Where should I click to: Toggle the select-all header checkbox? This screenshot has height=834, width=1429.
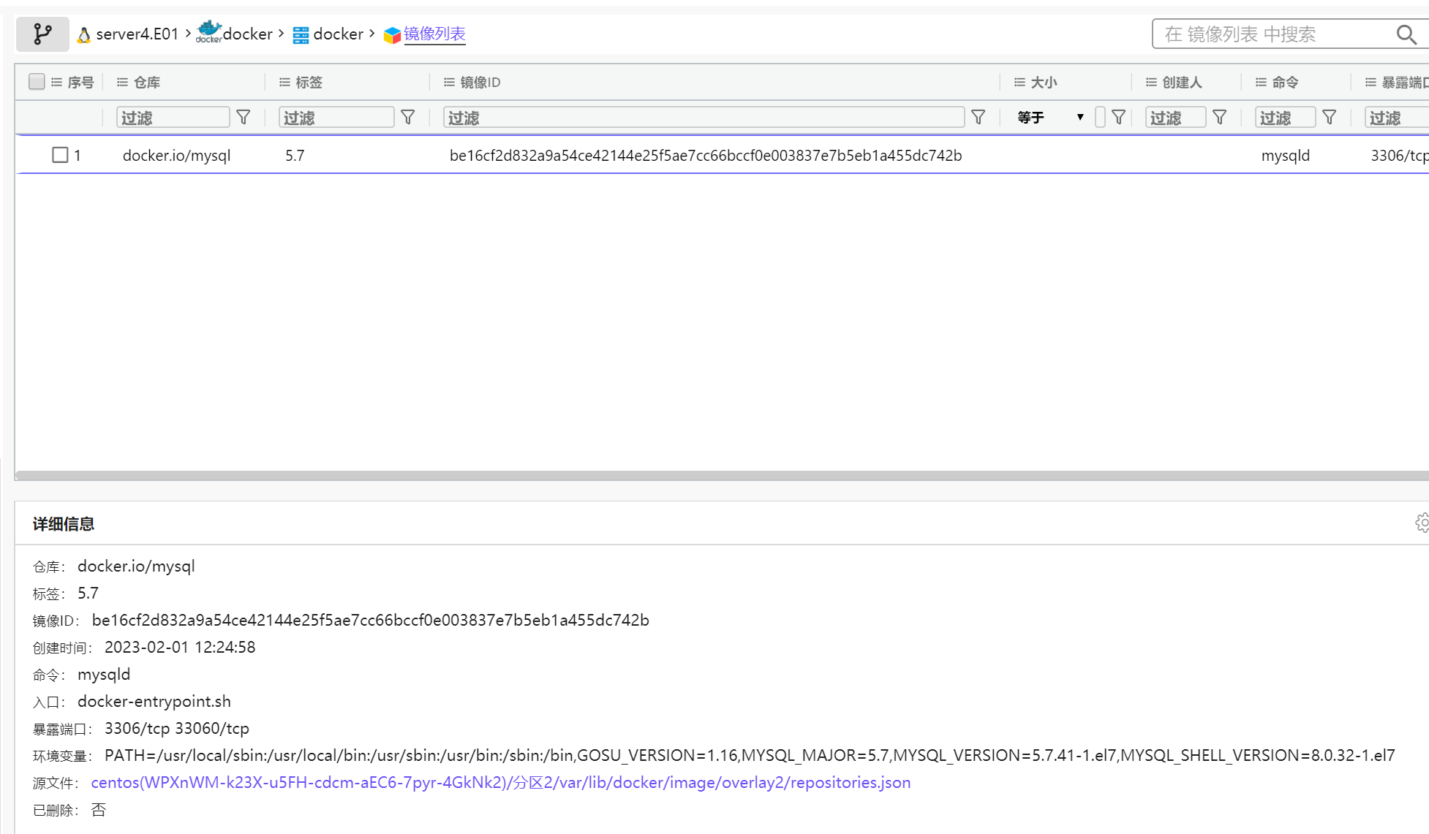(x=37, y=82)
